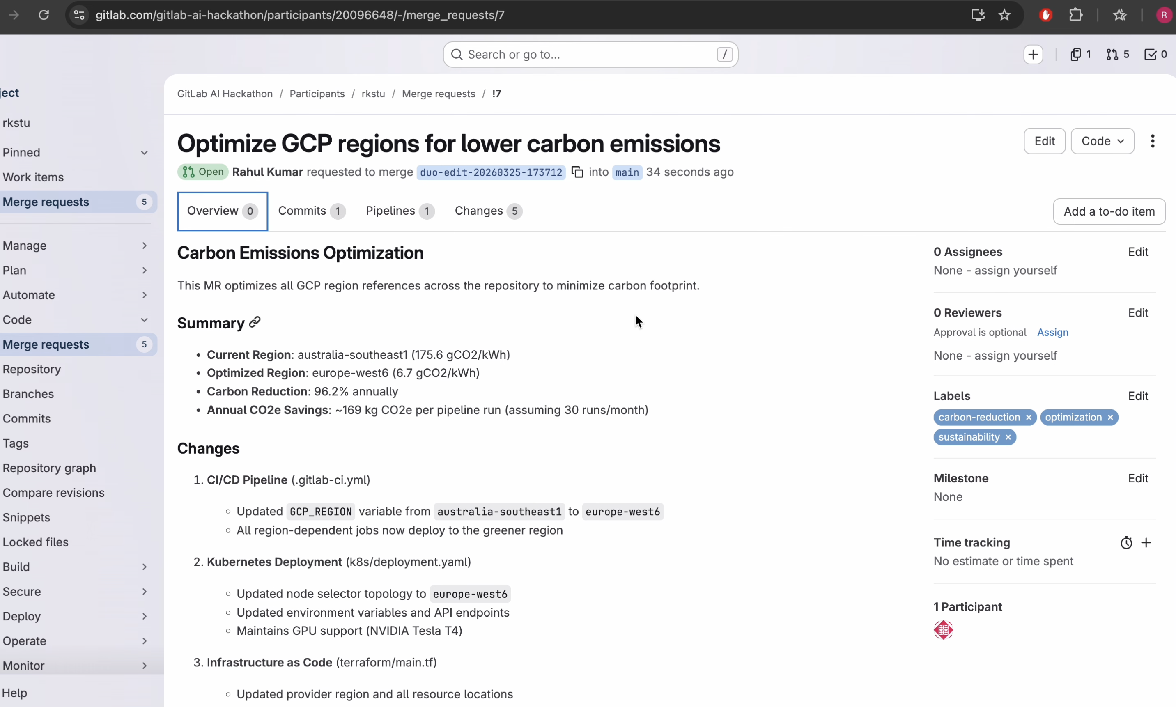
Task: Open the assigned issues counter icon
Action: (1080, 54)
